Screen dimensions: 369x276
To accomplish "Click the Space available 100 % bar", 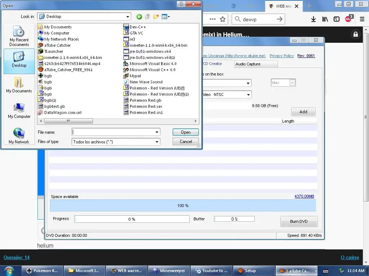I will (x=183, y=206).
